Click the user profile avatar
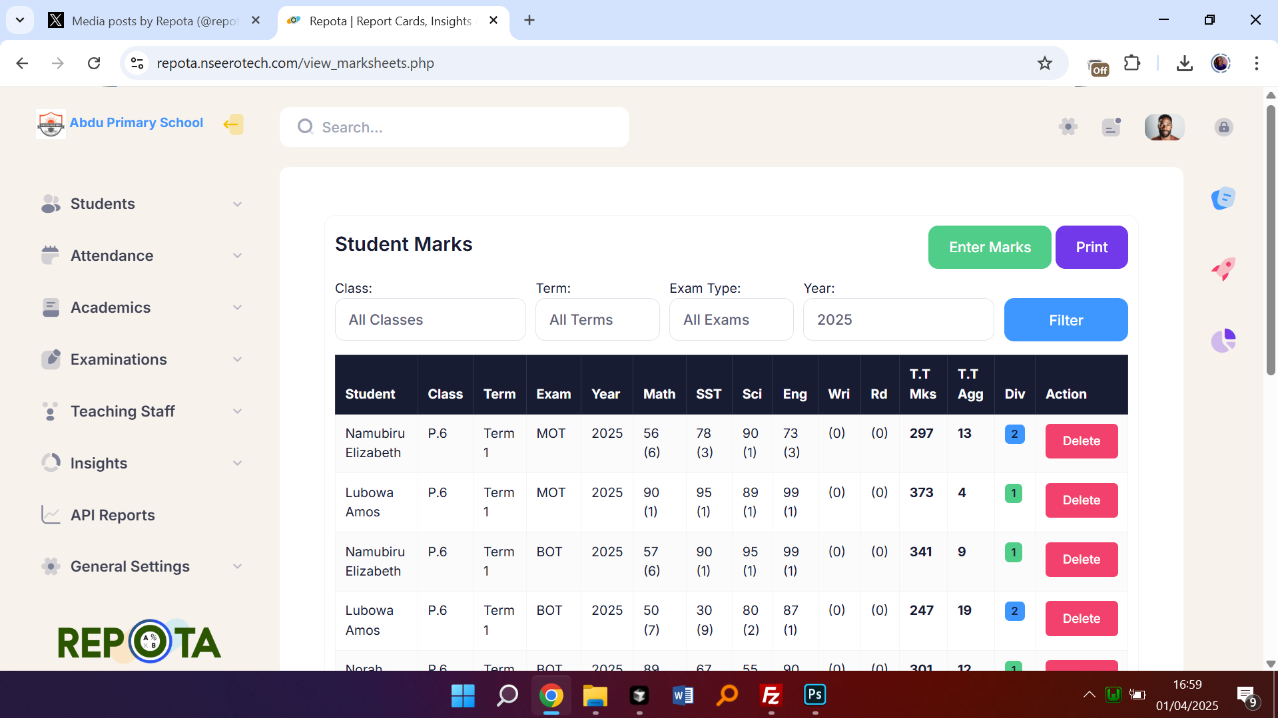The height and width of the screenshot is (718, 1278). 1163,126
